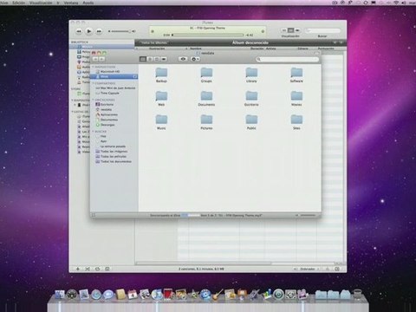Switch Finder to column view
The width and height of the screenshot is (416, 312).
pyautogui.click(x=157, y=59)
